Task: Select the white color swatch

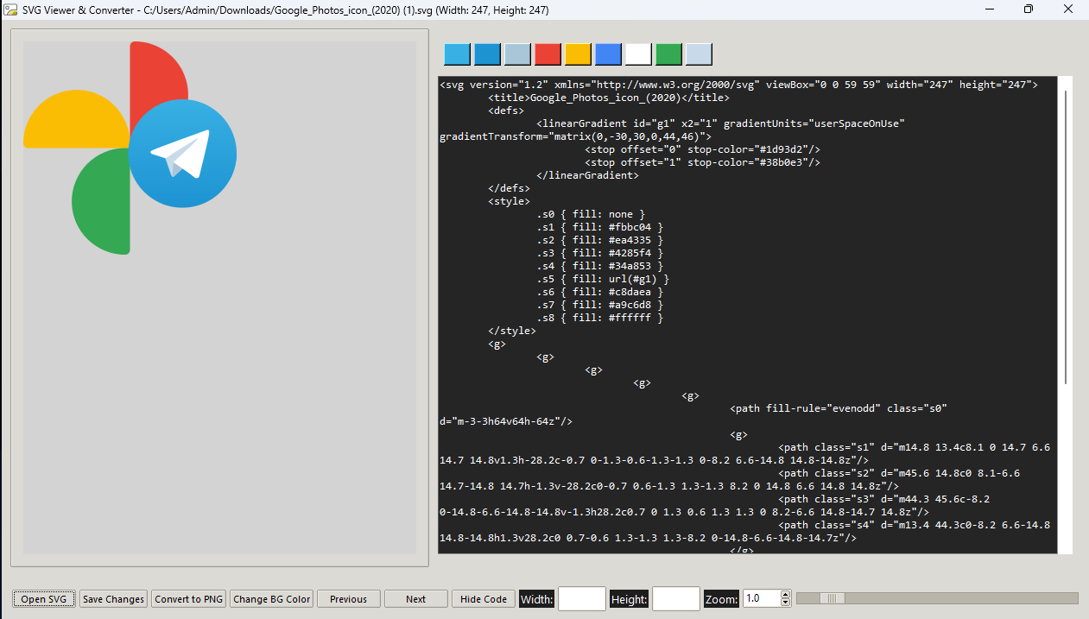Action: [x=638, y=54]
